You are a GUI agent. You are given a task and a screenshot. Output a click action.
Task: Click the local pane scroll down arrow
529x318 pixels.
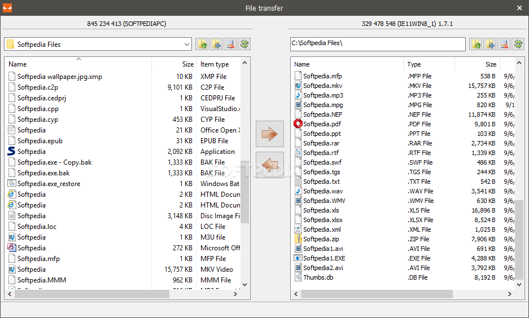point(245,285)
